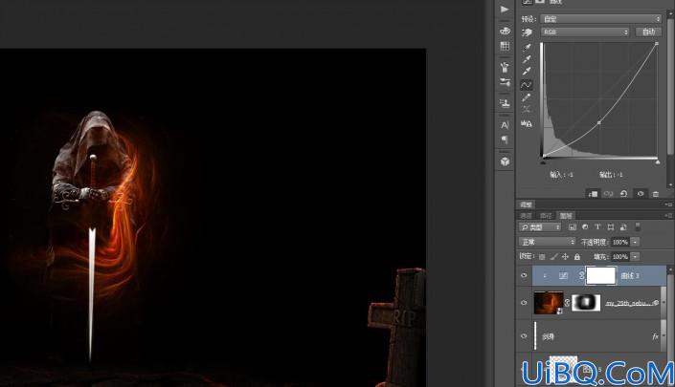Open the layer filter type dropdown

[x=540, y=226]
